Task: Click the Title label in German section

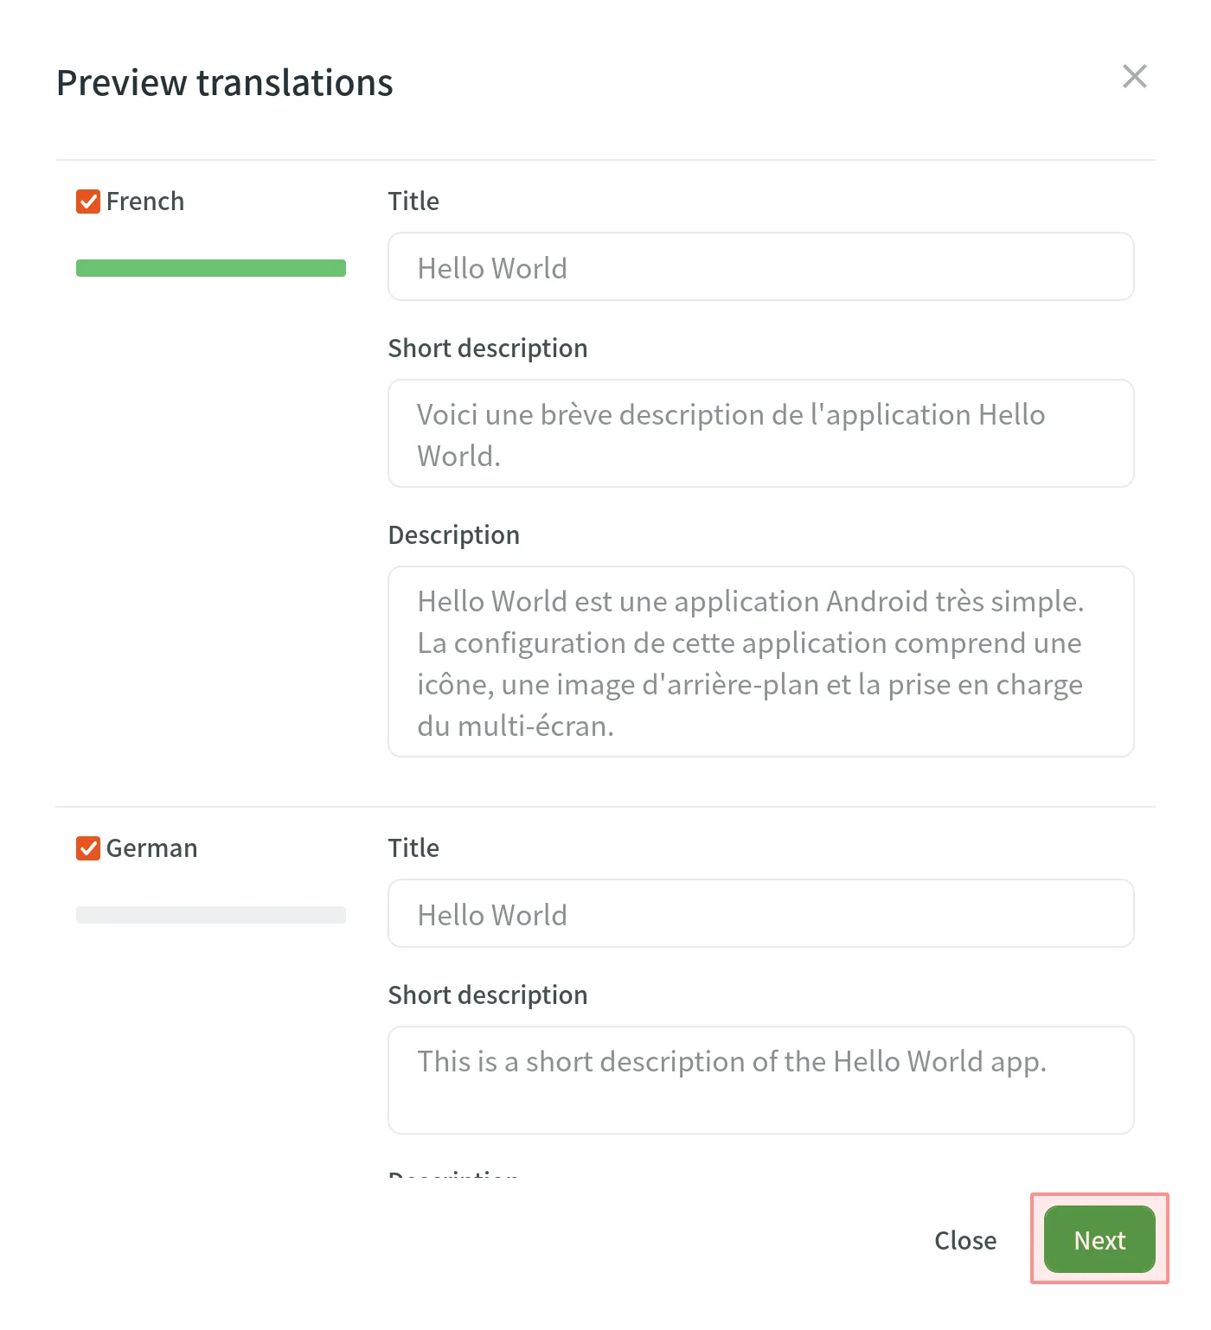Action: coord(413,847)
